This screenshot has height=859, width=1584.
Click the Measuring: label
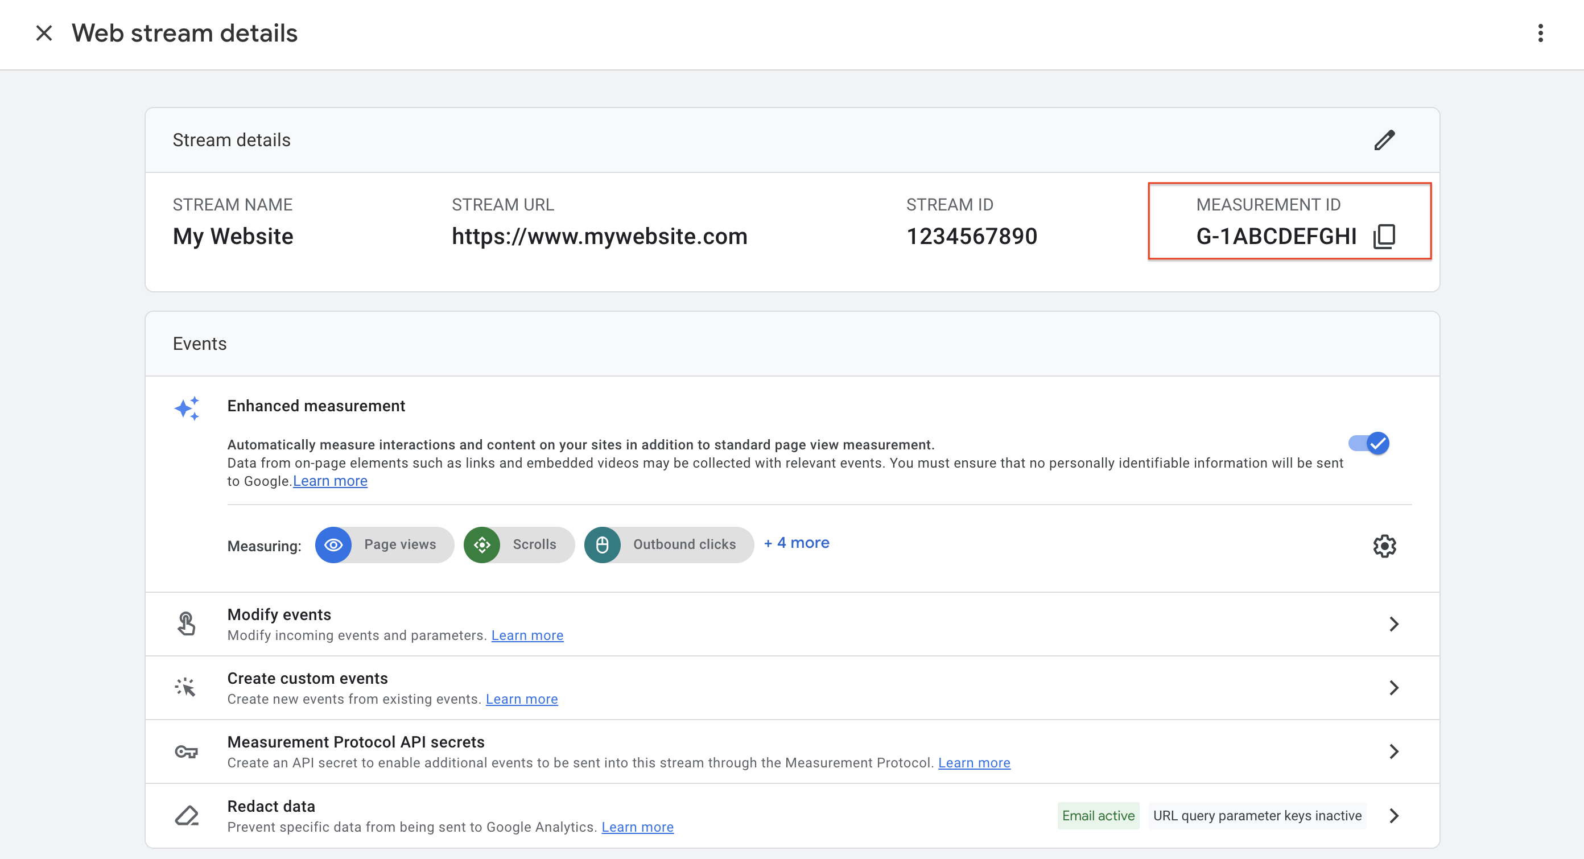point(265,546)
